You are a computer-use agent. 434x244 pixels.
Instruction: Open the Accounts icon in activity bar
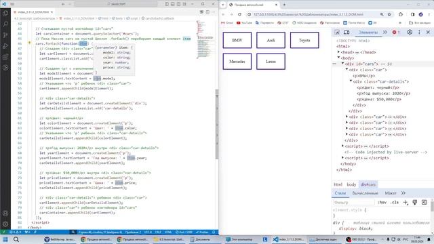click(x=5, y=213)
